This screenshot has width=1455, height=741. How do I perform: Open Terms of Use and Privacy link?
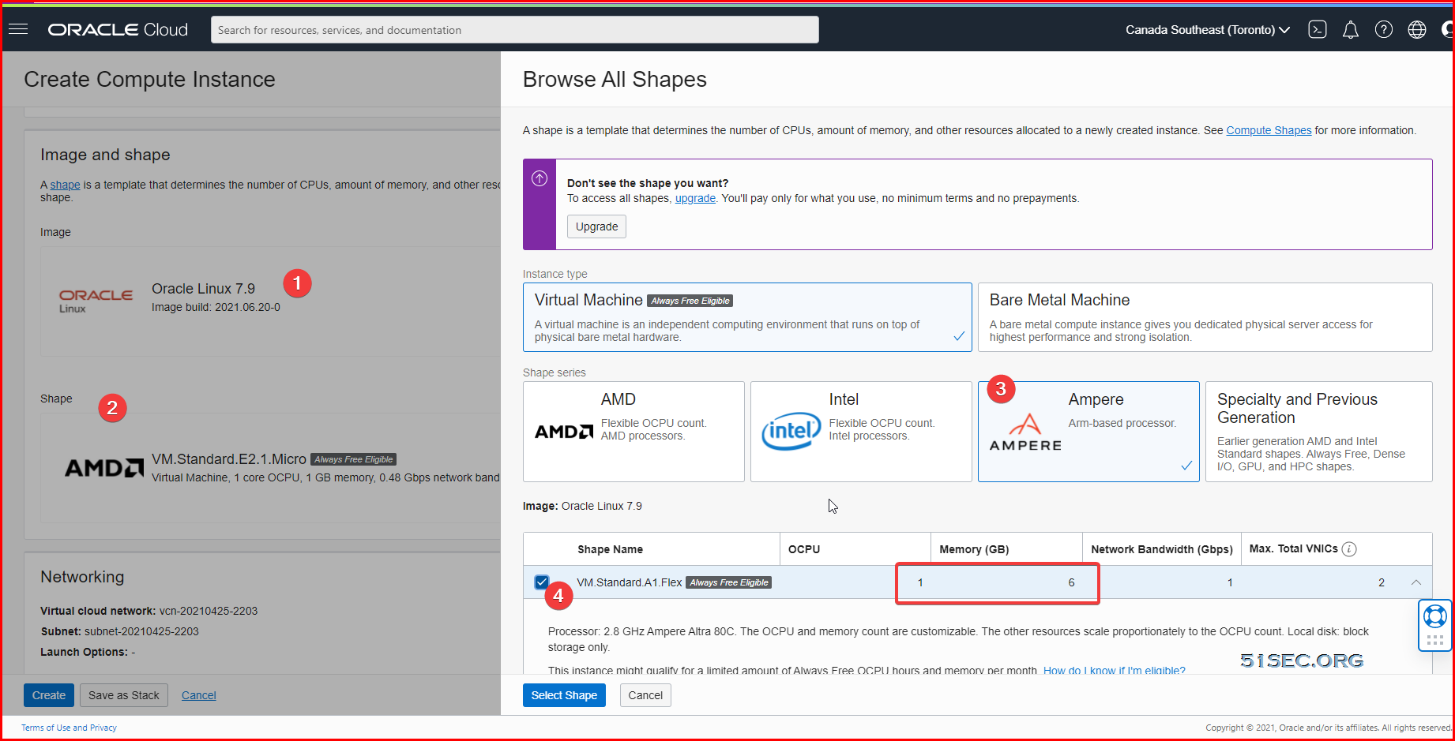69,728
